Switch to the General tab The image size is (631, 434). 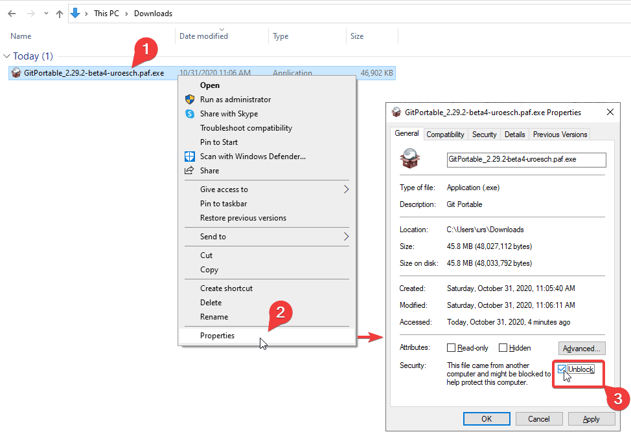pyautogui.click(x=406, y=133)
